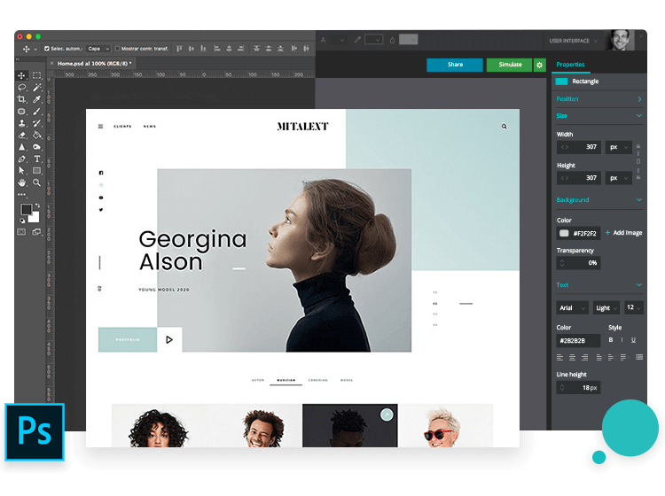Click CLIENTS menu item in design

[122, 127]
